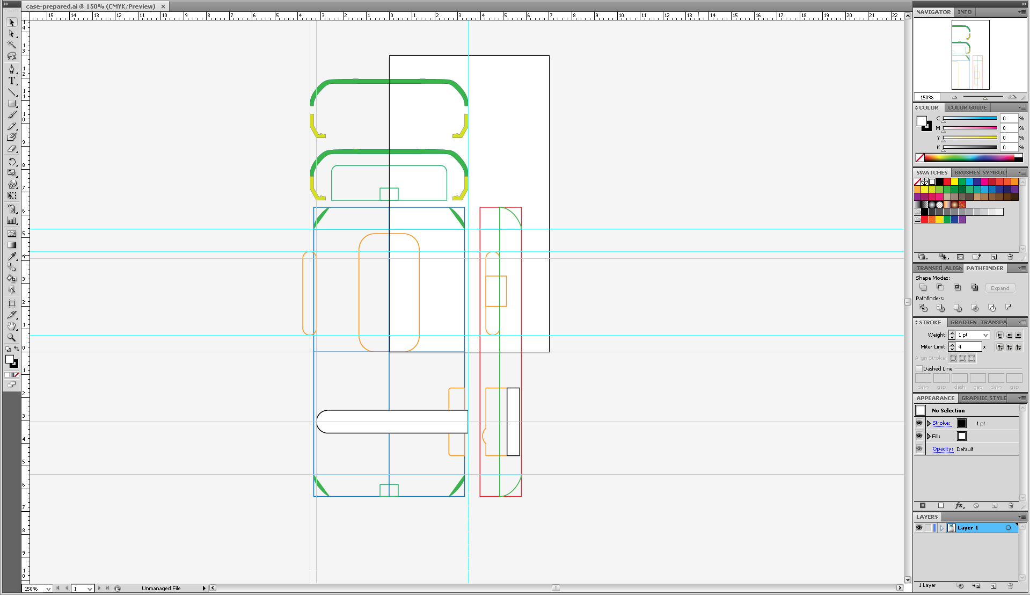The height and width of the screenshot is (595, 1030).
Task: Activate the Zoom tool
Action: pyautogui.click(x=12, y=337)
